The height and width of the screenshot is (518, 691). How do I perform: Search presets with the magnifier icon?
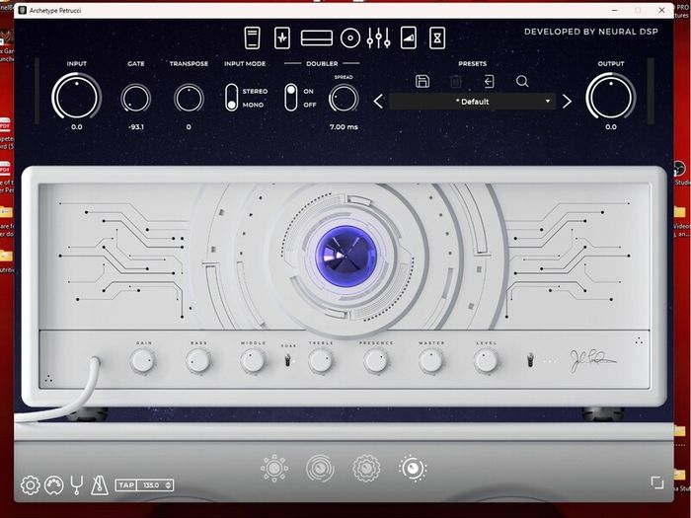[x=522, y=81]
